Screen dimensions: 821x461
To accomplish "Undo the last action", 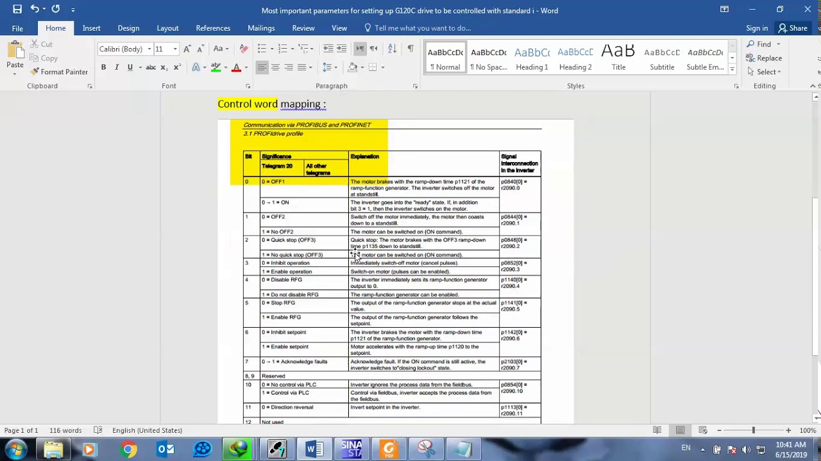I will click(x=35, y=10).
